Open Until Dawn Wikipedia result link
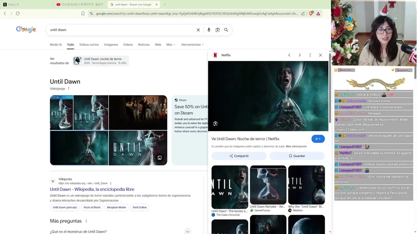The width and height of the screenshot is (417, 234). pyautogui.click(x=92, y=189)
